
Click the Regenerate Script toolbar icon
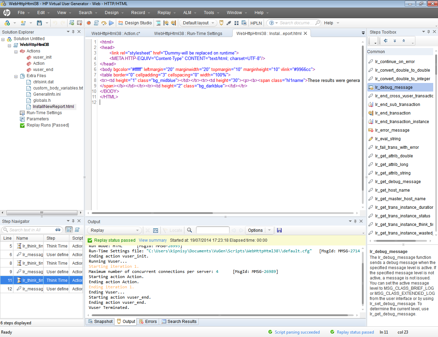point(72,23)
